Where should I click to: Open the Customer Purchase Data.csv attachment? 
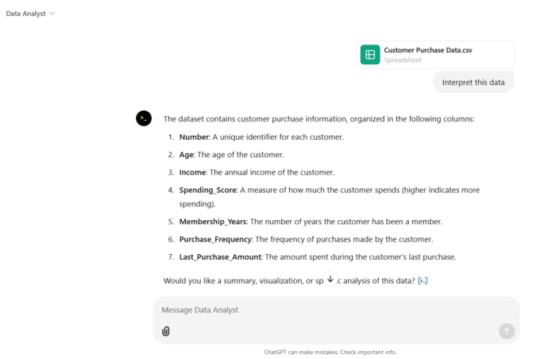pyautogui.click(x=428, y=50)
